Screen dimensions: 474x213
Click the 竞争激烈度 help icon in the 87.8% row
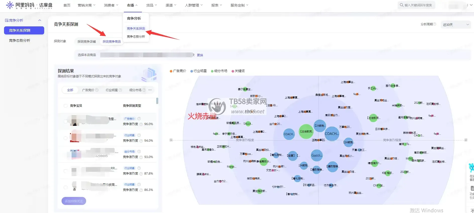pos(141,174)
